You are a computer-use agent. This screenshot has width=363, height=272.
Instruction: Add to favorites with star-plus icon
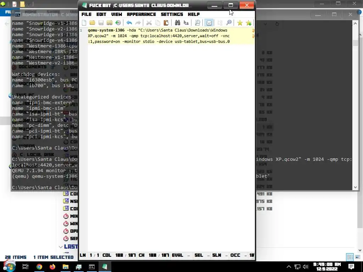[248, 23]
